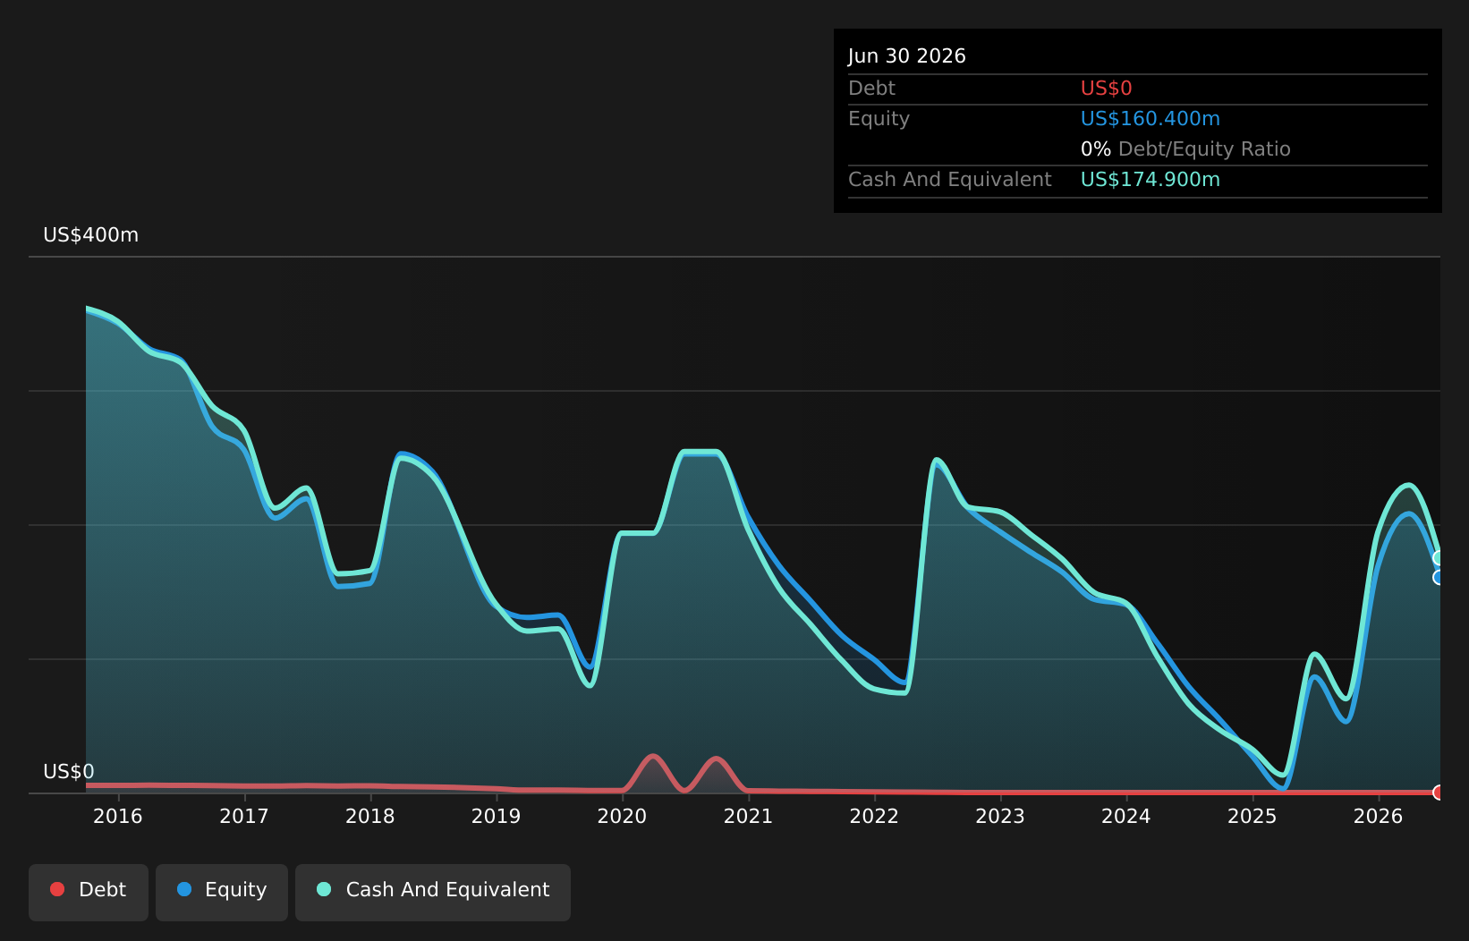Click the red Debt legend dot
This screenshot has height=941, width=1469.
tap(57, 889)
